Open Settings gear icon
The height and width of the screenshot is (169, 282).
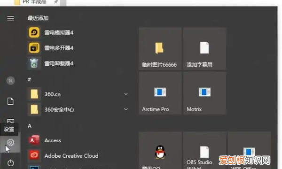click(11, 142)
